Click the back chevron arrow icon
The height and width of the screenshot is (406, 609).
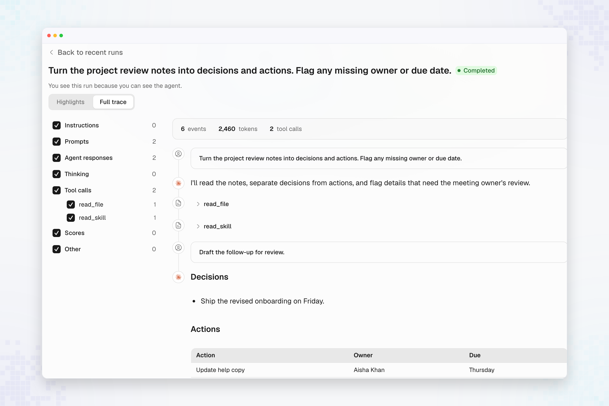click(x=52, y=52)
